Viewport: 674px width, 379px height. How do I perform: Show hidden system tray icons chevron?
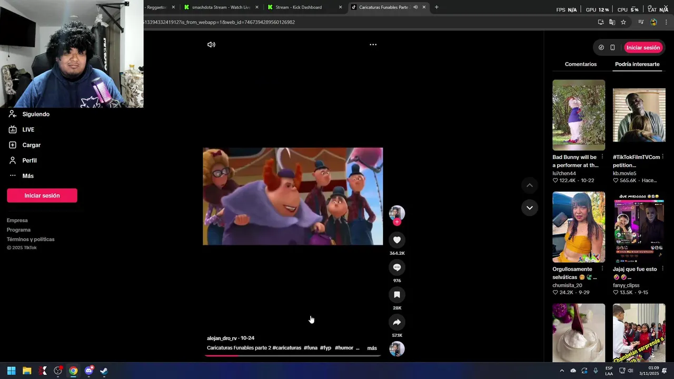[562, 371]
